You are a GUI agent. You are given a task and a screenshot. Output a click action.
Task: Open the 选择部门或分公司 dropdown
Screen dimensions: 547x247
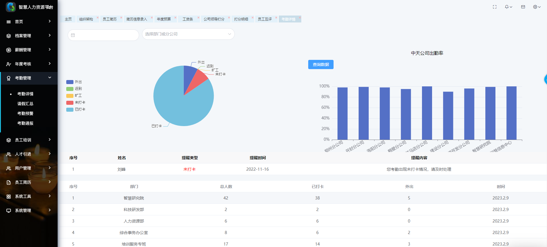click(188, 34)
